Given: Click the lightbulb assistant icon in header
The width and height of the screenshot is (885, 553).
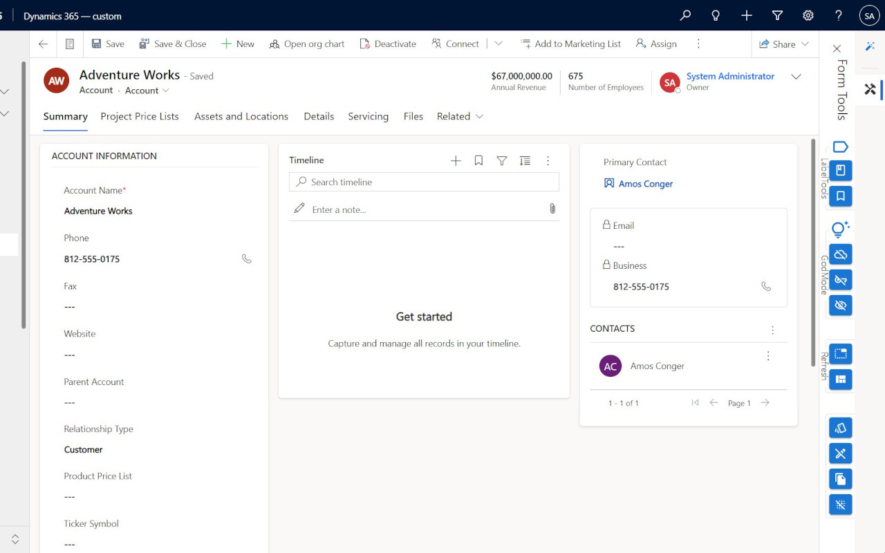Looking at the screenshot, I should click(716, 15).
